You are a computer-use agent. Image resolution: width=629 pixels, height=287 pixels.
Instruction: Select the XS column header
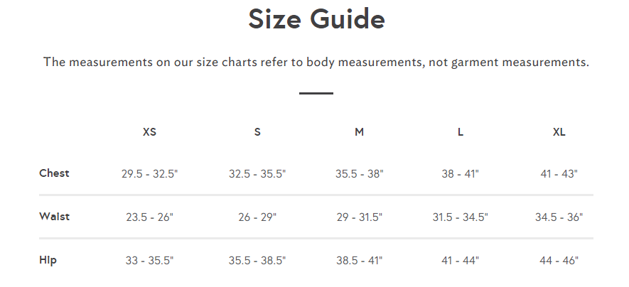[x=150, y=132]
